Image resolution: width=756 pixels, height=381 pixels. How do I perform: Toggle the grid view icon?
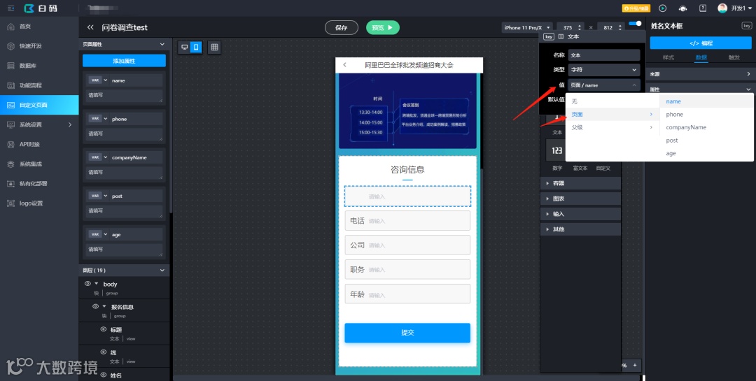click(x=215, y=47)
